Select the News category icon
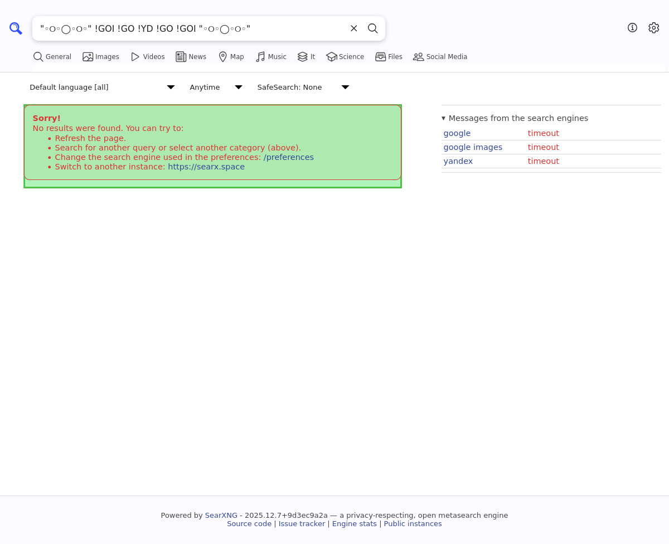 [x=181, y=57]
